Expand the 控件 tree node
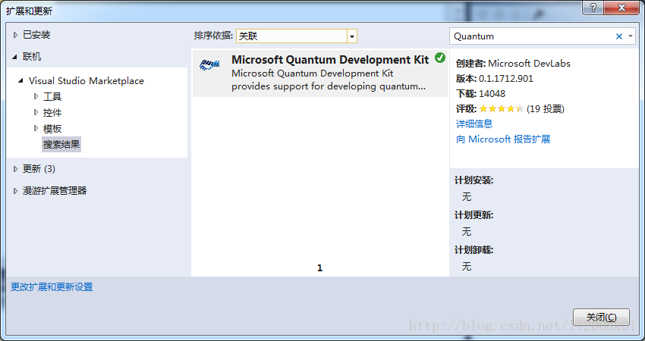The width and height of the screenshot is (645, 341). [x=36, y=113]
